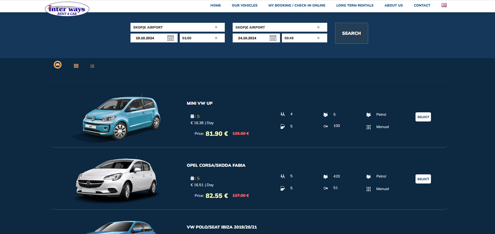Viewport: 495px width, 234px height.
Task: Clear the return time 00:45
Action: tap(318, 38)
